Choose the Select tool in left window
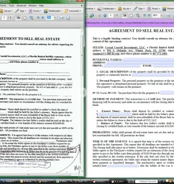174x184 pixels. pyautogui.click(x=18, y=18)
